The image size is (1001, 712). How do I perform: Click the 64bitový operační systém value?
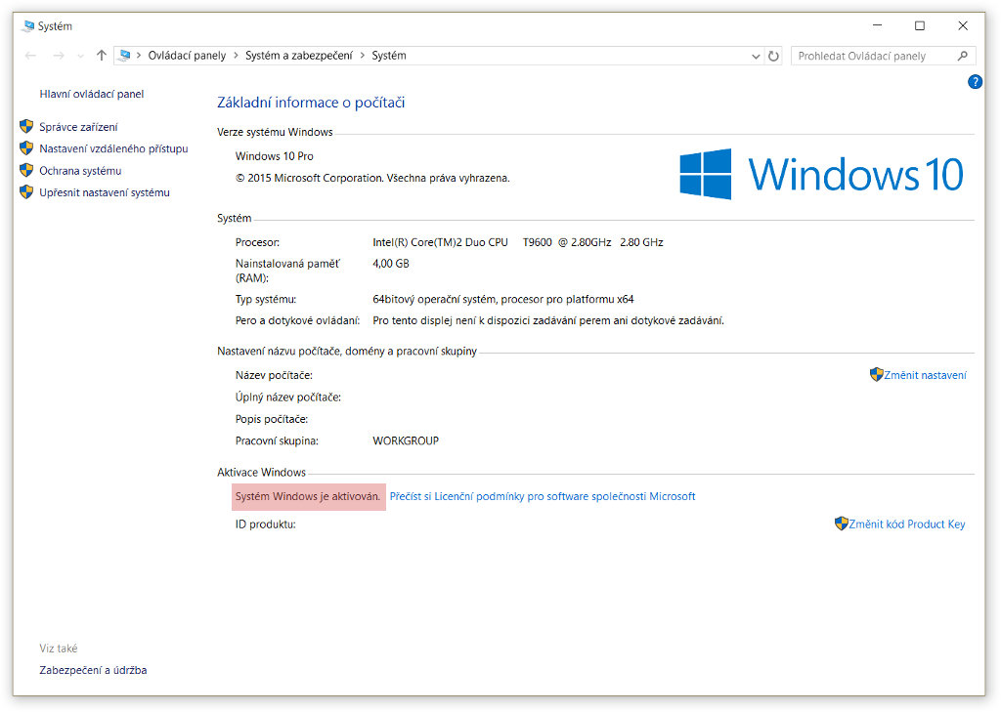tap(503, 299)
